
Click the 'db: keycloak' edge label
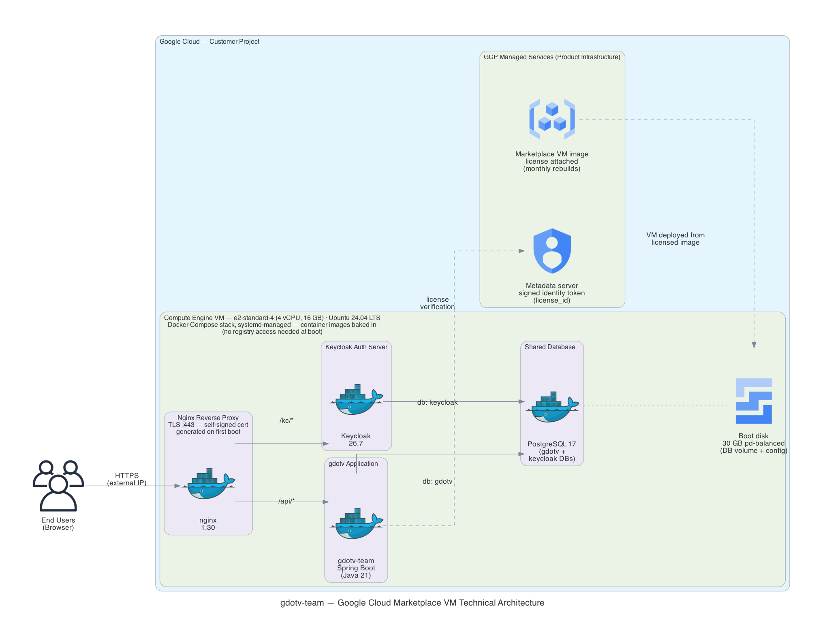(x=437, y=402)
